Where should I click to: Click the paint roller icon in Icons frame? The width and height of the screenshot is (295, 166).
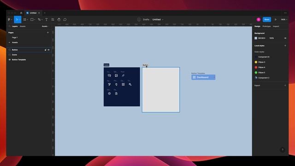pyautogui.click(x=109, y=84)
